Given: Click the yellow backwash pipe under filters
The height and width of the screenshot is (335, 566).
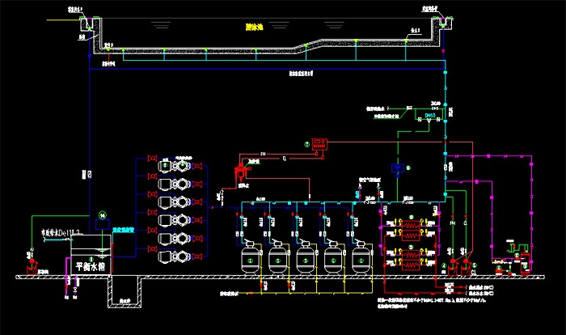Looking at the screenshot, I should point(307,286).
